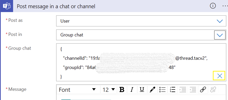
Task: Click the Post as User field
Action: (x=141, y=21)
